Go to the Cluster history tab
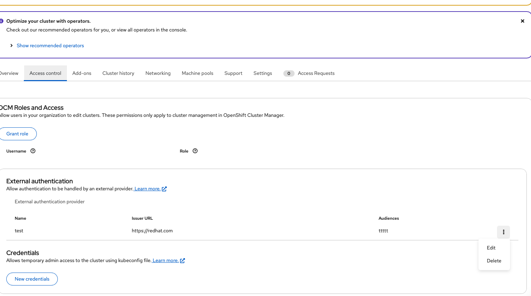This screenshot has width=531, height=296. tap(118, 73)
